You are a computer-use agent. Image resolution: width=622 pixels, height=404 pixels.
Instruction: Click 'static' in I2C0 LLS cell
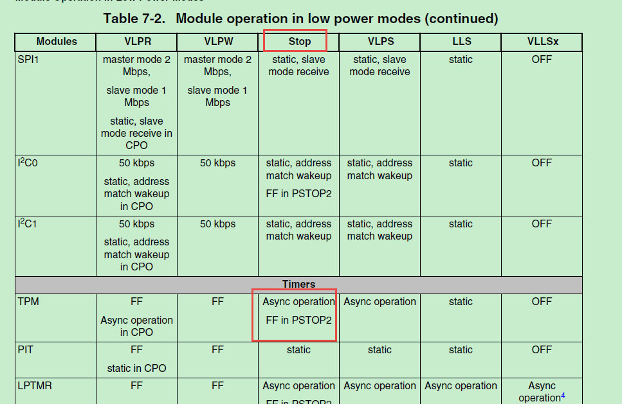pyautogui.click(x=461, y=162)
